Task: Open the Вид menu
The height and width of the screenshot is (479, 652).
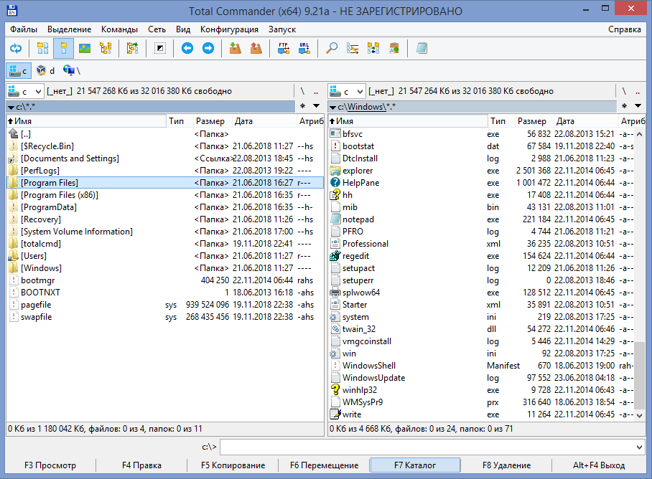Action: point(183,29)
